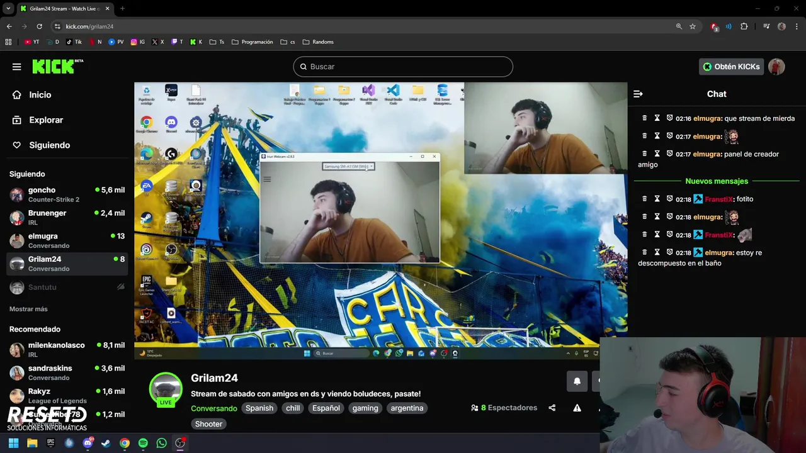Viewport: 806px width, 453px height.
Task: Click the Conversando category link
Action: [214, 408]
